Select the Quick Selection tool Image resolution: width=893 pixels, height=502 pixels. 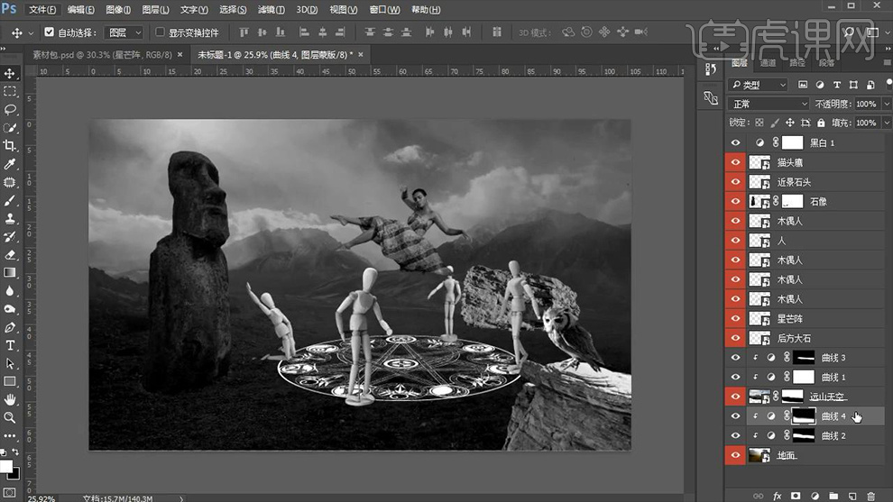[10, 128]
